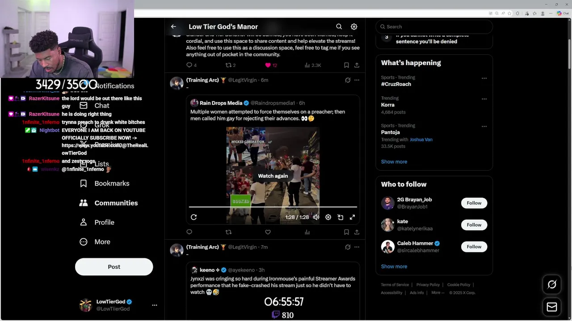This screenshot has width=572, height=321.
Task: View analytics of Rain Drops Media quote post
Action: coord(307,232)
